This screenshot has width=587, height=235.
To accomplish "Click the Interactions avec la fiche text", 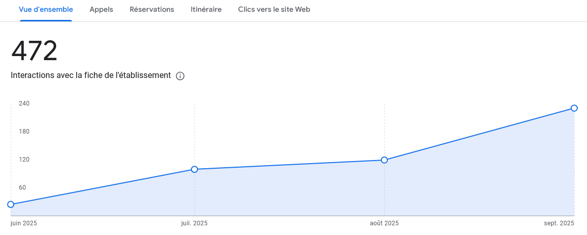I will pos(91,75).
